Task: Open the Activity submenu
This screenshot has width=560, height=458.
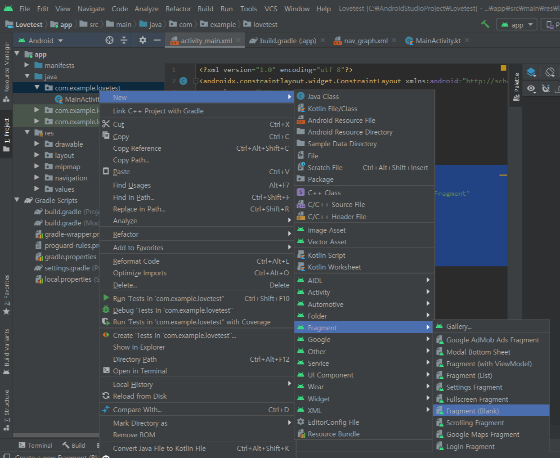Action: (x=365, y=292)
